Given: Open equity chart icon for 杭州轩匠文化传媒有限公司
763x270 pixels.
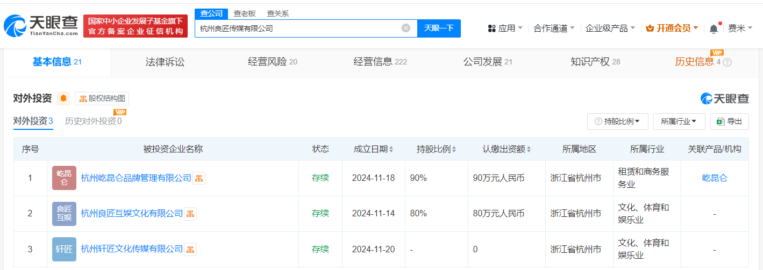Looking at the screenshot, I should tap(190, 249).
